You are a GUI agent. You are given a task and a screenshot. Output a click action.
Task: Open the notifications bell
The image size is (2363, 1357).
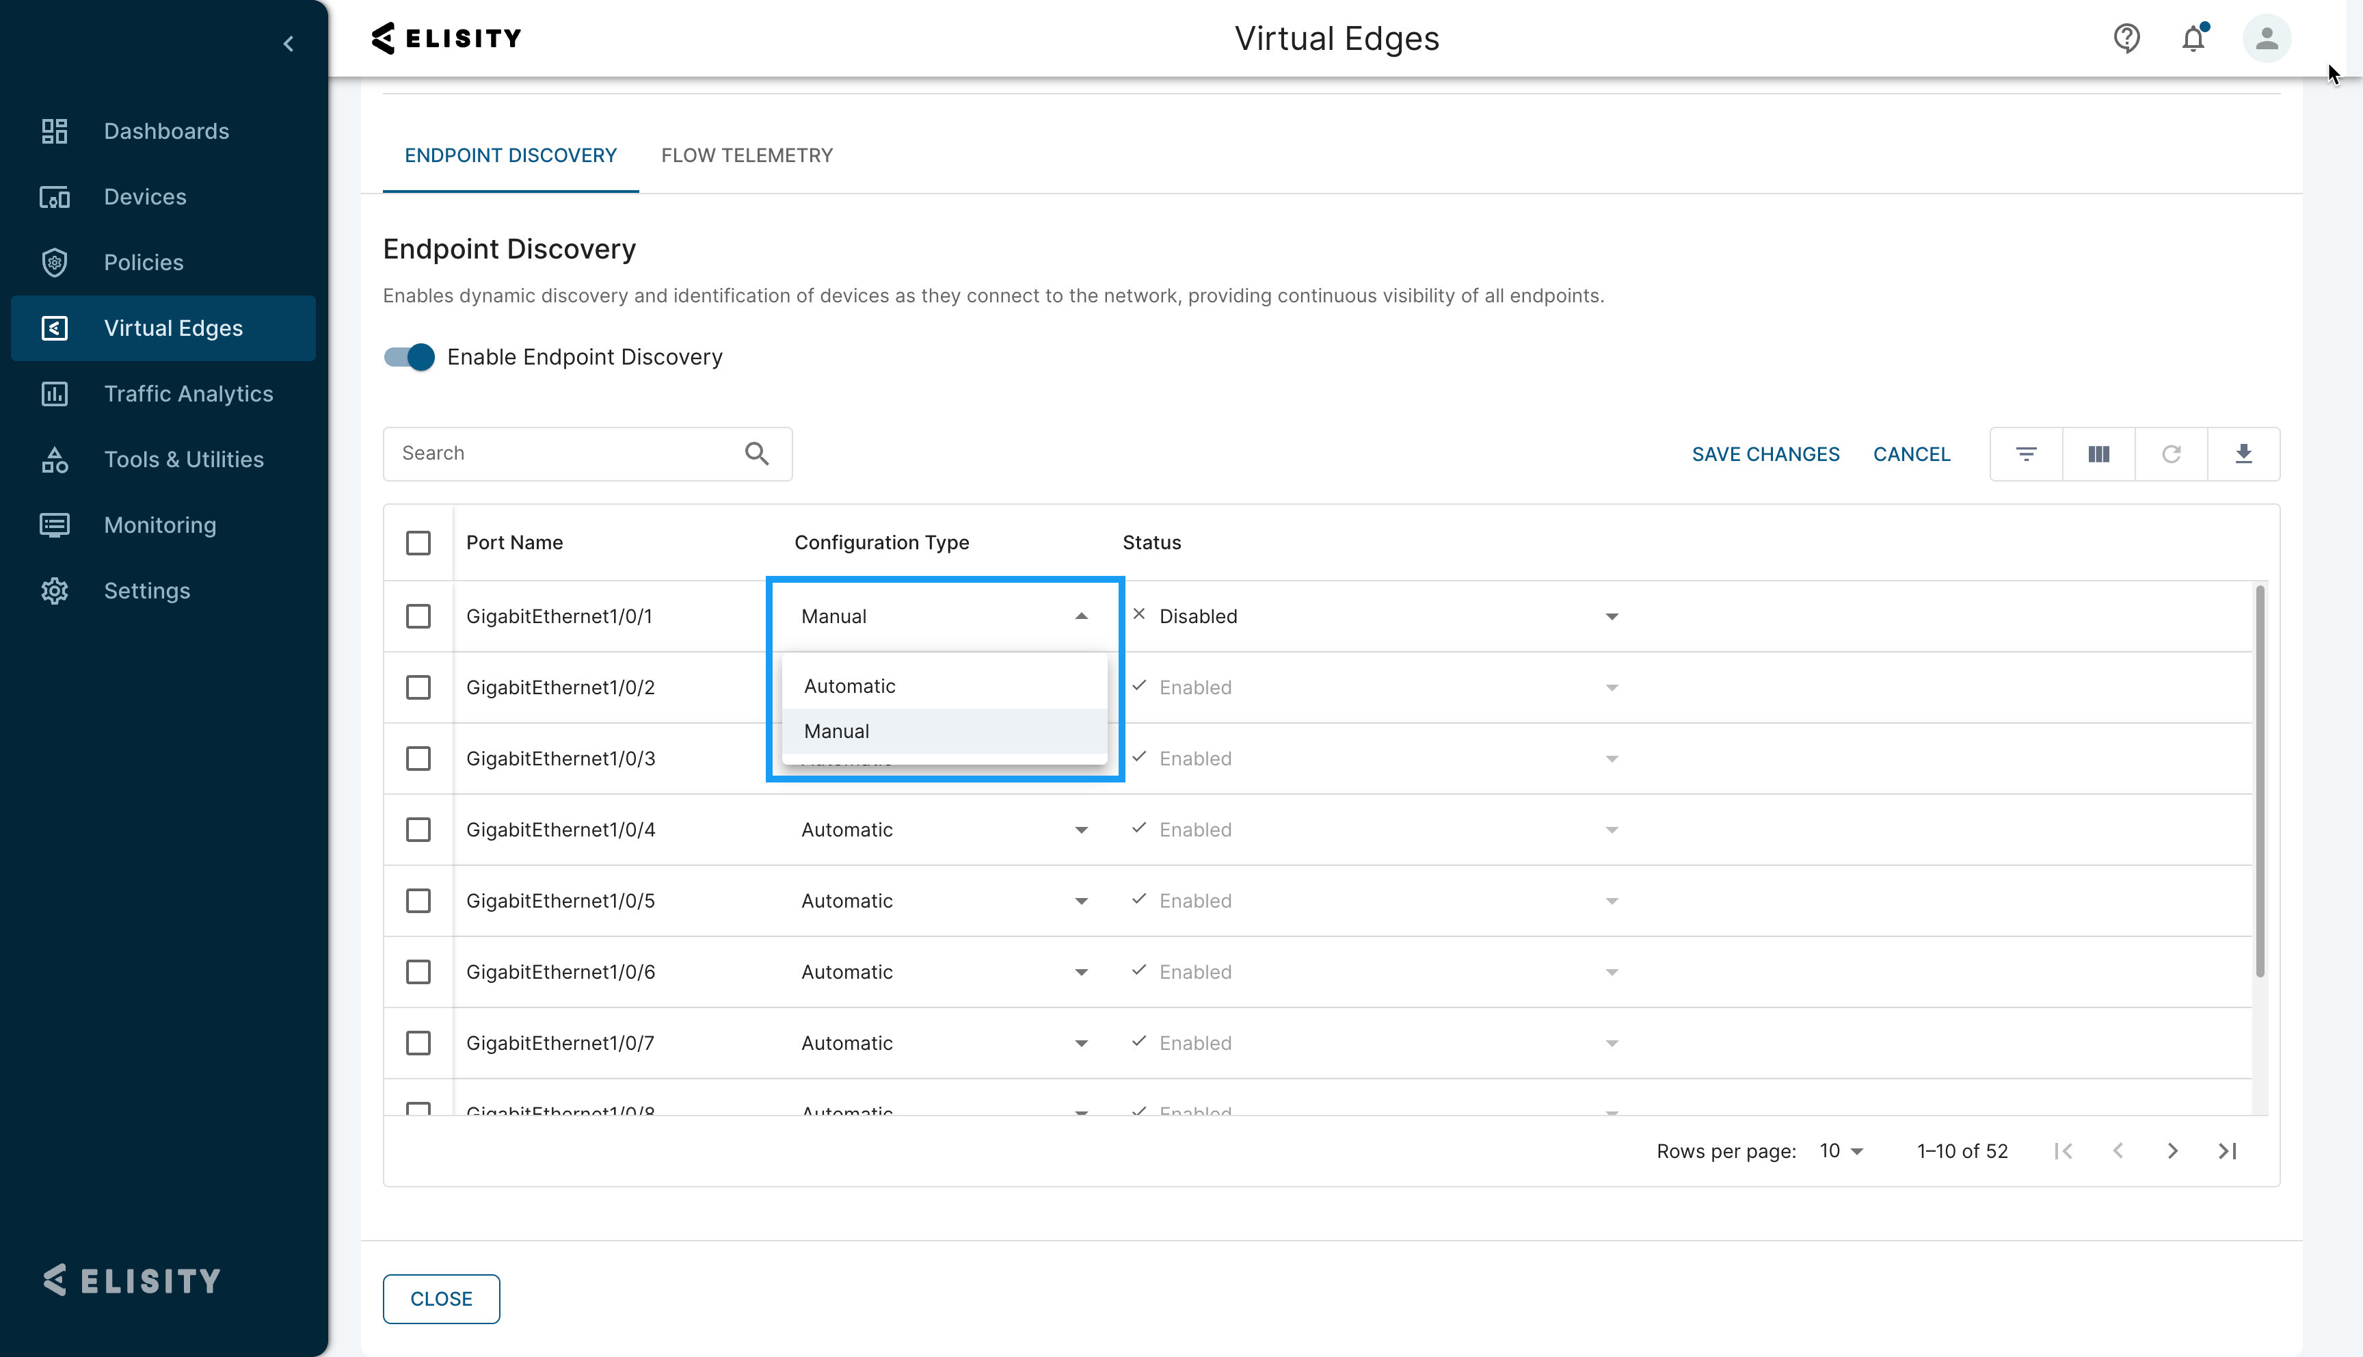[2193, 38]
